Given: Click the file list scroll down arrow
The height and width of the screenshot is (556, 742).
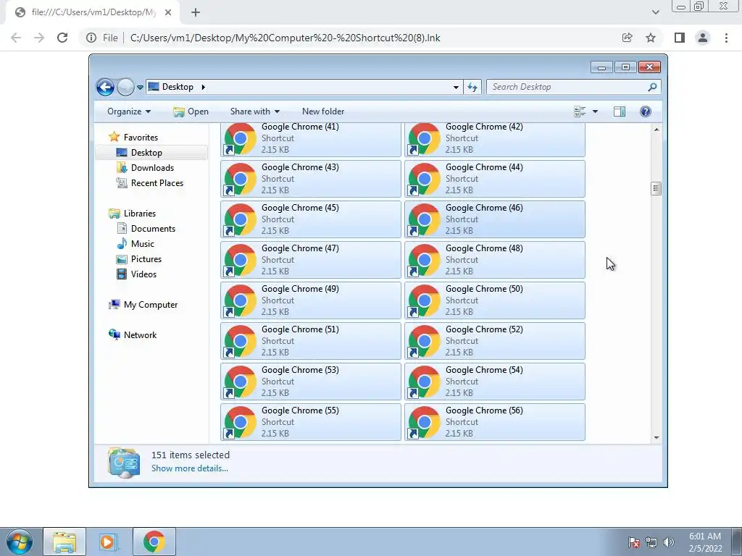Looking at the screenshot, I should pos(656,438).
